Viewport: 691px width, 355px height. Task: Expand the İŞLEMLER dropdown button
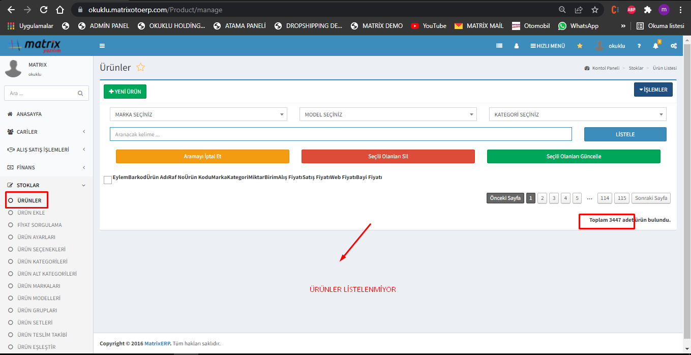653,90
